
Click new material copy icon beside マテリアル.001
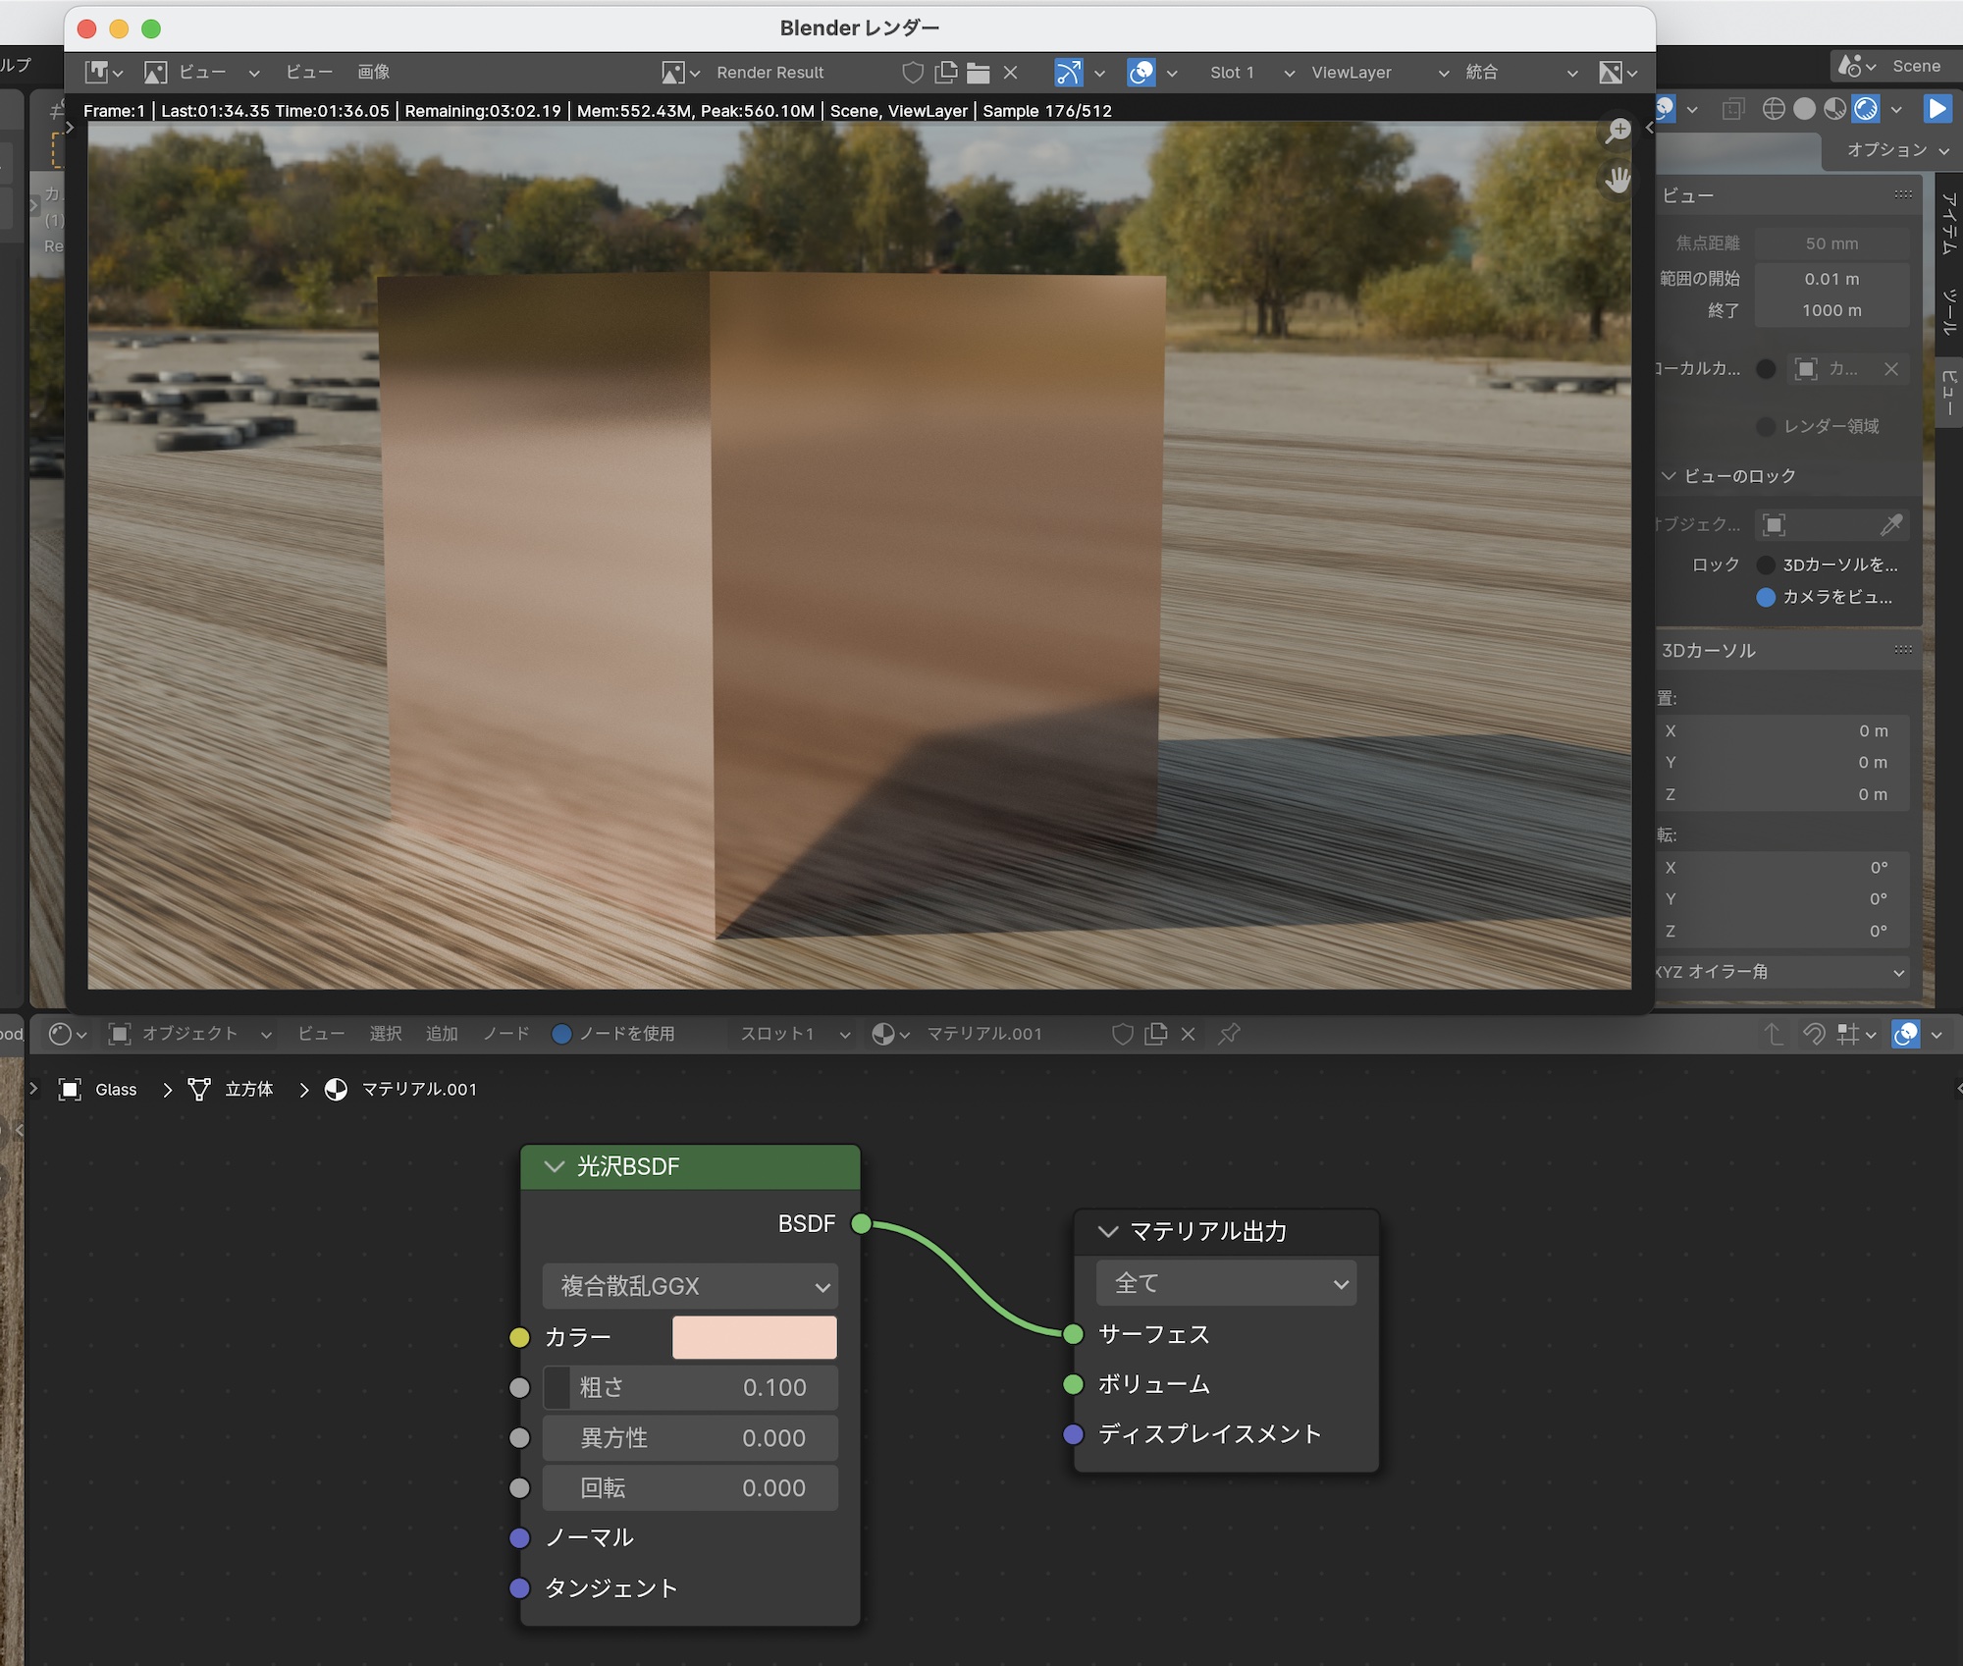[x=1156, y=1034]
